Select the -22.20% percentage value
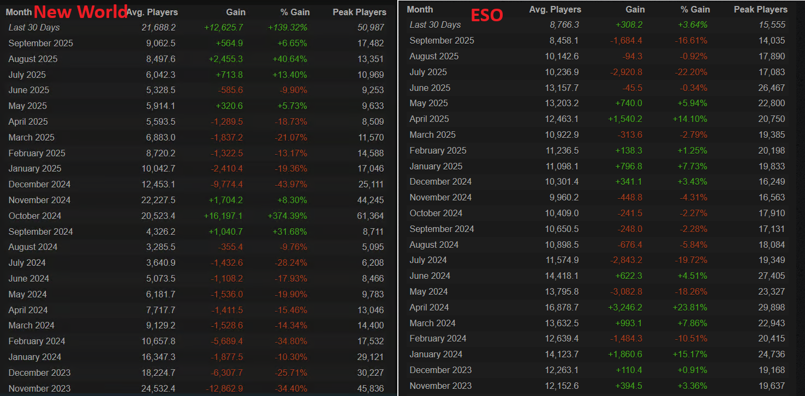Image resolution: width=805 pixels, height=396 pixels. tap(690, 72)
